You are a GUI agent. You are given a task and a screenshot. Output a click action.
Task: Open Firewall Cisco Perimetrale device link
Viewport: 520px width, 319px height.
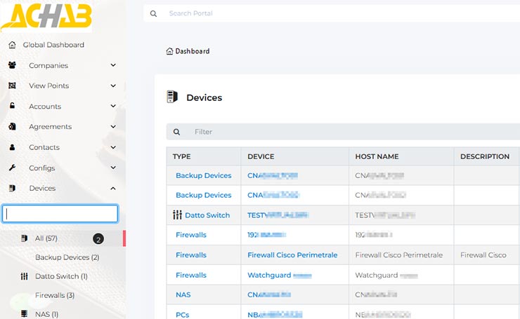292,255
